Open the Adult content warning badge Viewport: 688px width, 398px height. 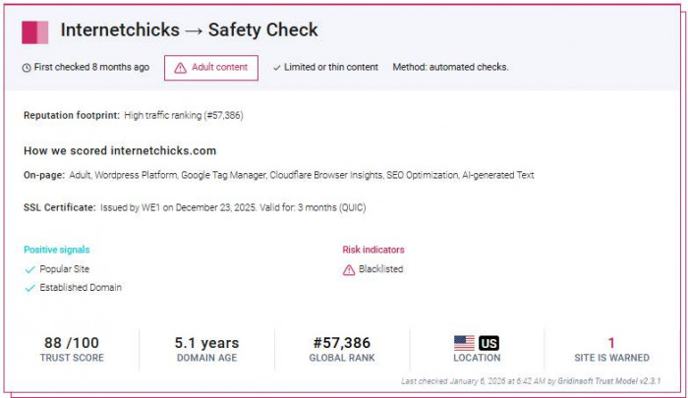211,68
